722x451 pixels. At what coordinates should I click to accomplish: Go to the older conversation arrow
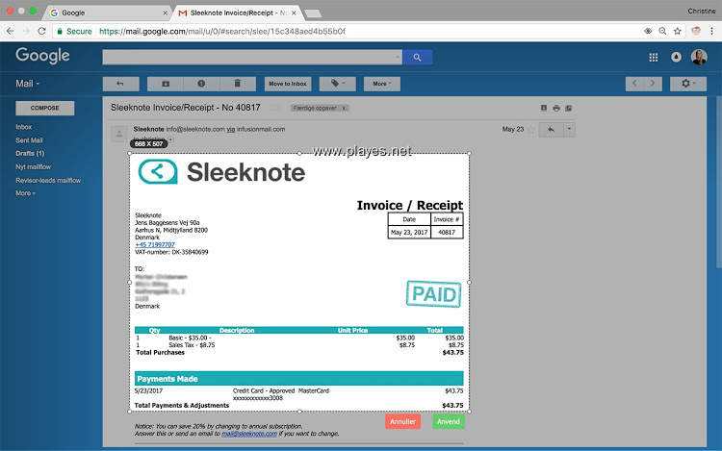(653, 84)
